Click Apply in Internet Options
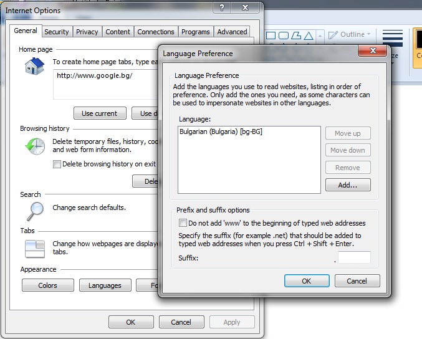The width and height of the screenshot is (422, 339). click(x=232, y=322)
